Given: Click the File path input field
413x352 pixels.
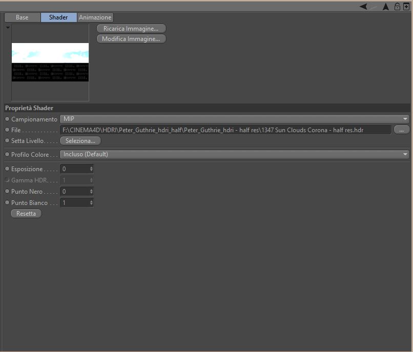Looking at the screenshot, I should pyautogui.click(x=225, y=130).
